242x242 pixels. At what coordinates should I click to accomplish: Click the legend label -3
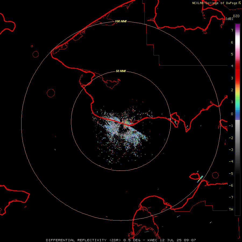point(231,150)
